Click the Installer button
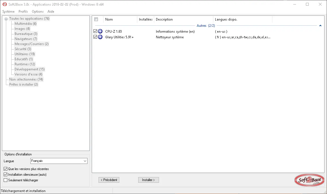Screen dimensions: 327x194 [x=149, y=180]
